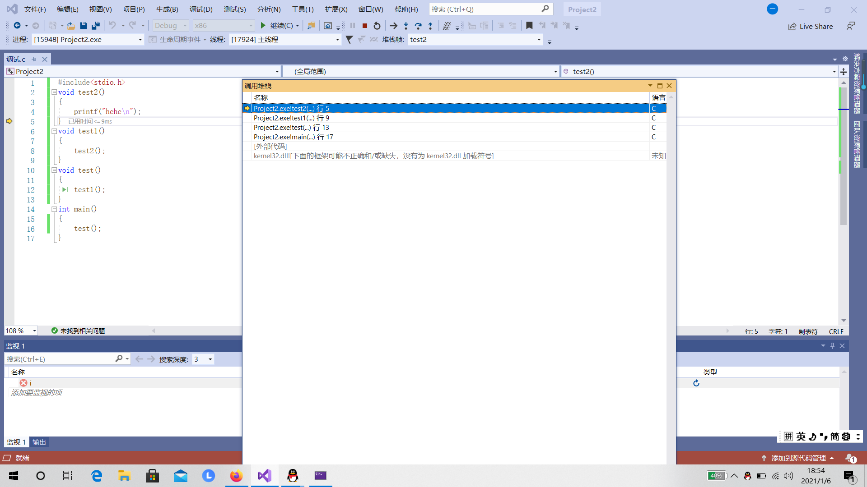Select call stack frame main 行 17

tap(294, 137)
